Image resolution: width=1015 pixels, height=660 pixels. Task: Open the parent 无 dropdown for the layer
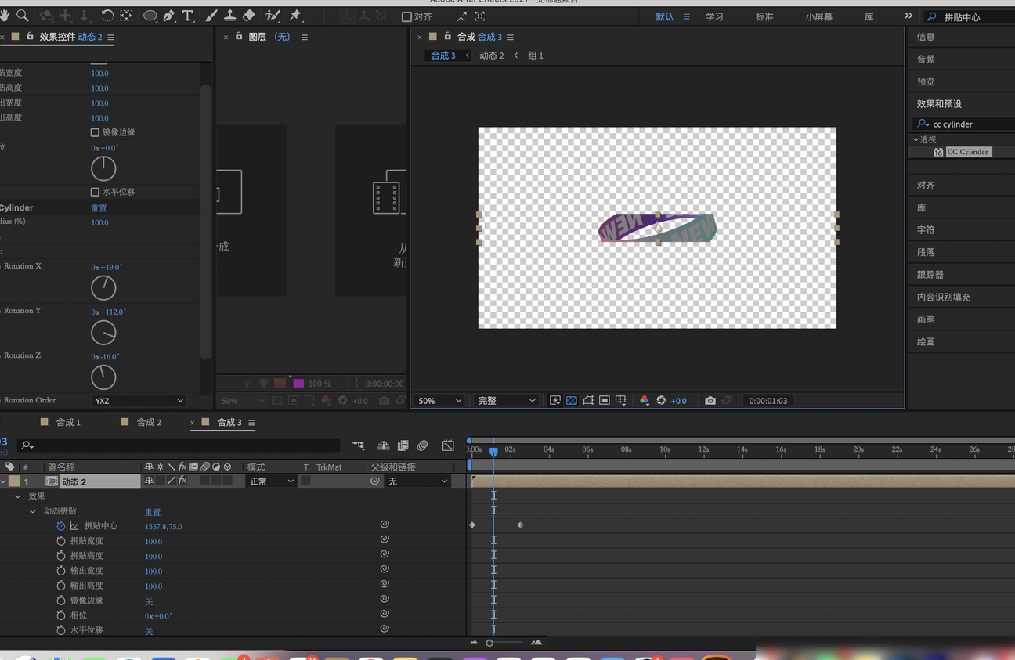coord(417,481)
